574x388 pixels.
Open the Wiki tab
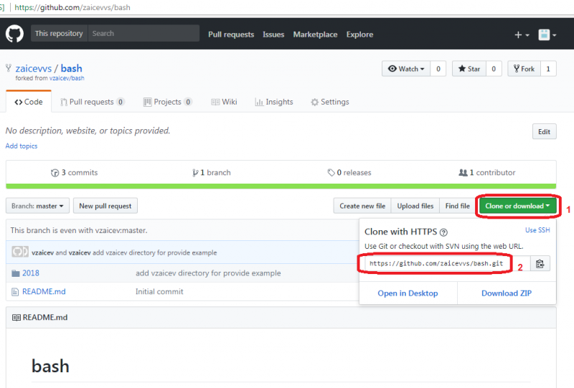(224, 102)
